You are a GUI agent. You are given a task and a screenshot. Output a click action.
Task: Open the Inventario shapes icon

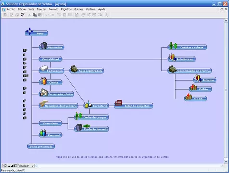(88, 104)
